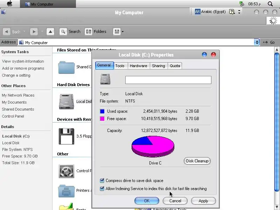Click the AR language indicator icon
Screen dimensions: 280x210
(197, 12)
